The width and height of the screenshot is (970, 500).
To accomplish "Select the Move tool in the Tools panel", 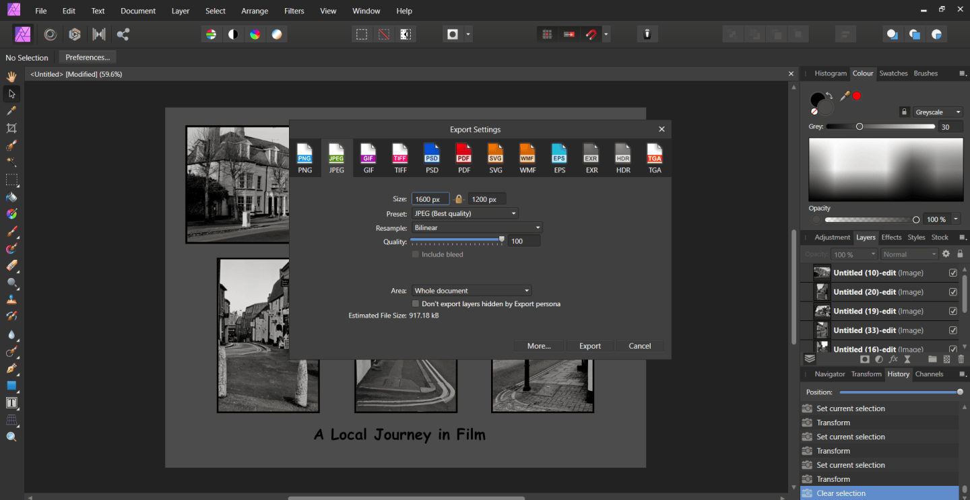I will tap(11, 94).
